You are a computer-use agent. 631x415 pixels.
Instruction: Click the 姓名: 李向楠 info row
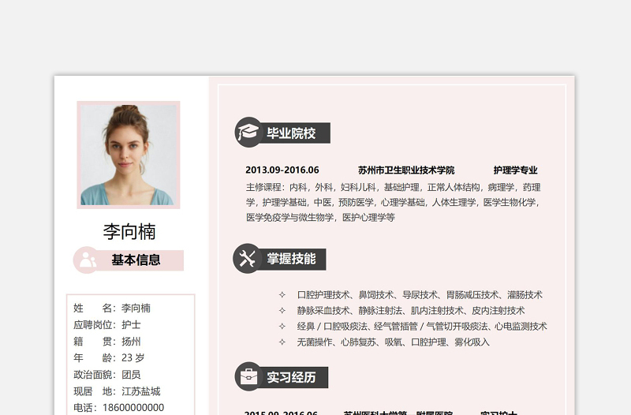tap(112, 308)
